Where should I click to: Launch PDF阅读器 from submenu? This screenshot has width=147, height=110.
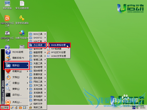pos(59,49)
